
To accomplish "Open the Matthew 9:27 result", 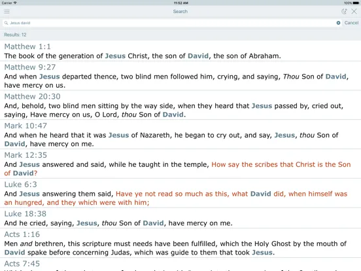I will (x=180, y=76).
